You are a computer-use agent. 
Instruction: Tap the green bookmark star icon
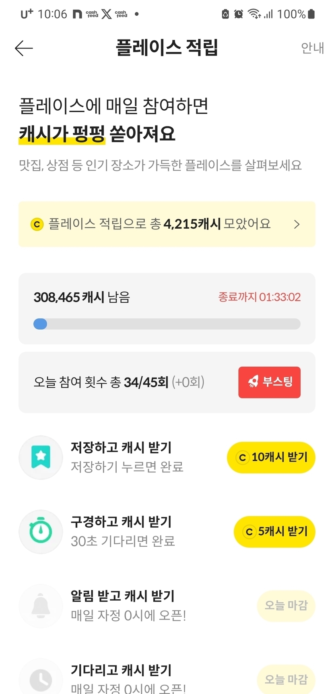(41, 457)
